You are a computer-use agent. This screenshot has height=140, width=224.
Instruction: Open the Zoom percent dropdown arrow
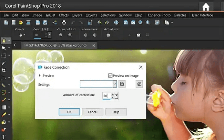pos(50,35)
